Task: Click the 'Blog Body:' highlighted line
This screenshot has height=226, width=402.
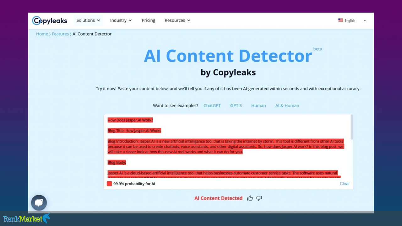Action: (117, 162)
